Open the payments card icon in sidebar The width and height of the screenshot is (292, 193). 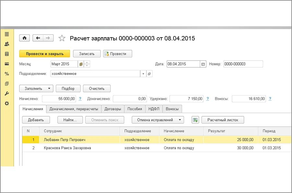click(x=7, y=64)
